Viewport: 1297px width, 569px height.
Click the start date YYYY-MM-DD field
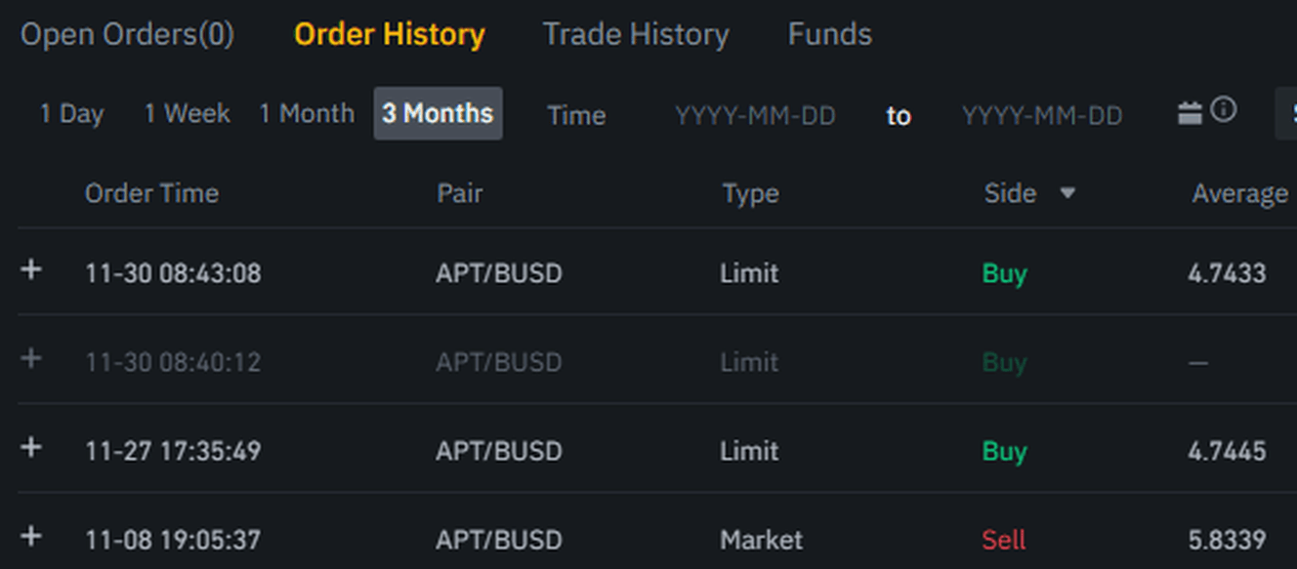point(755,116)
